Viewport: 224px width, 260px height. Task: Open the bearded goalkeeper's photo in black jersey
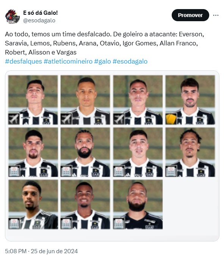(138, 204)
